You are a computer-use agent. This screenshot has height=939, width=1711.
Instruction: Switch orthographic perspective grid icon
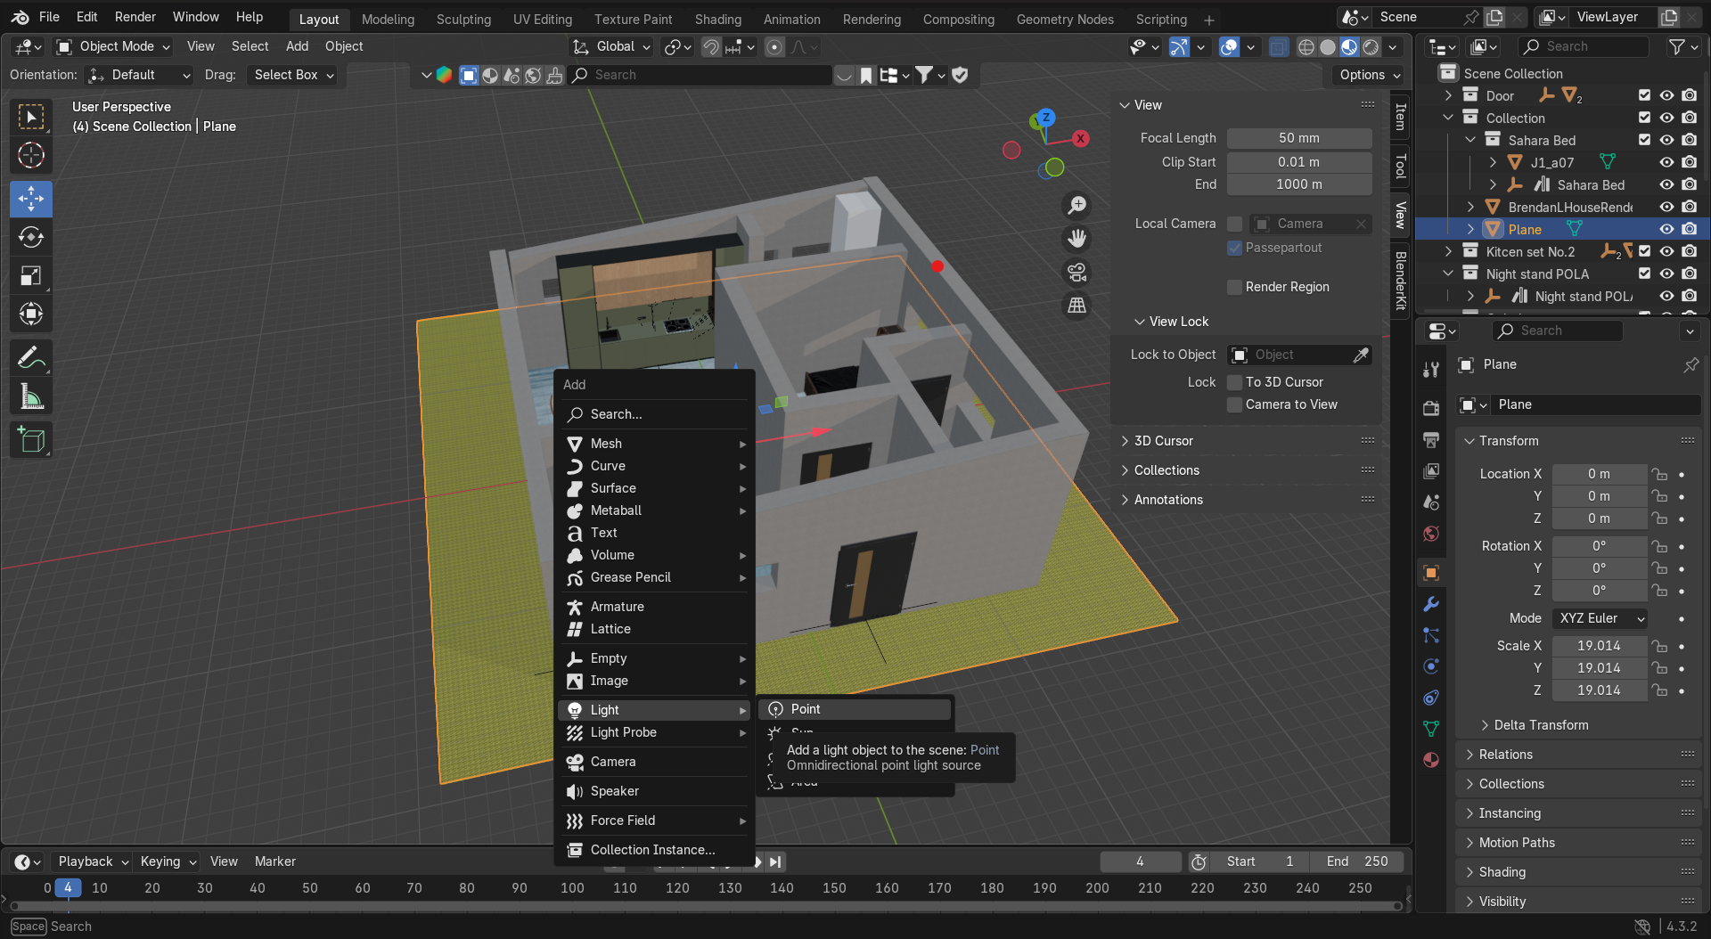[x=1077, y=306]
